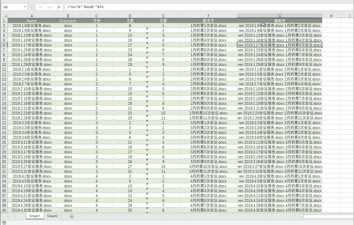The height and width of the screenshot is (225, 354).
Task: Click the Extension header cell B1
Action: pyautogui.click(x=68, y=20)
